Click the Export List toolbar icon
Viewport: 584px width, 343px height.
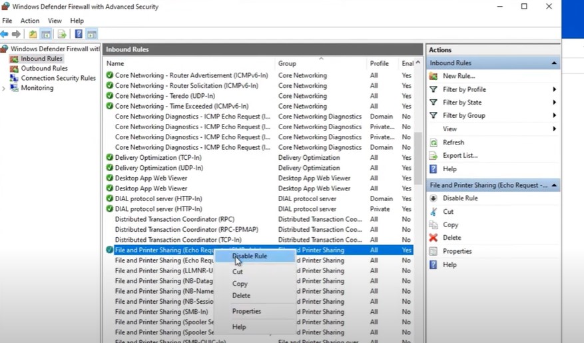pyautogui.click(x=62, y=34)
